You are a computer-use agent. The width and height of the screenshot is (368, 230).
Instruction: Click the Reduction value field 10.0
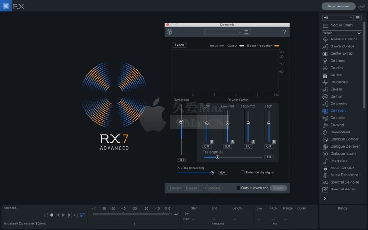coord(181,160)
